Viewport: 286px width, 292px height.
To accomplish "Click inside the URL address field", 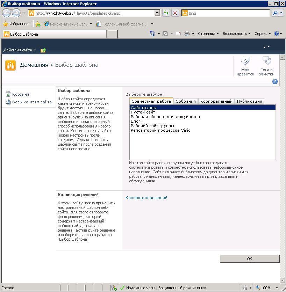I will 95,13.
